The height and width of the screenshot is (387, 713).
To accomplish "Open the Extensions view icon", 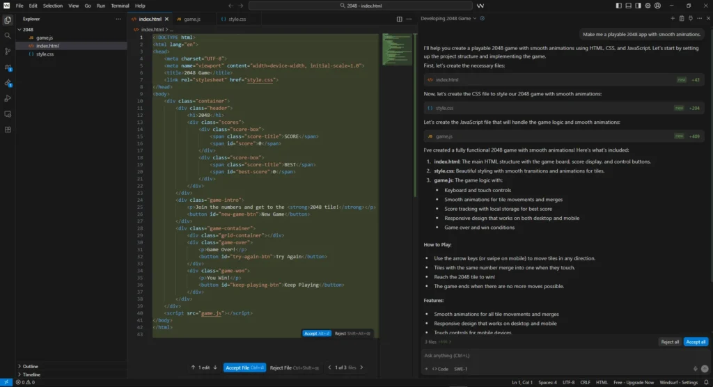I will pos(8,129).
